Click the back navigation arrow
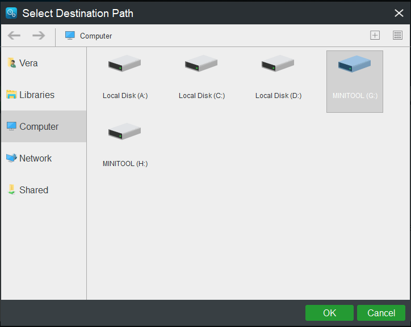Image resolution: width=411 pixels, height=327 pixels. pyautogui.click(x=14, y=35)
